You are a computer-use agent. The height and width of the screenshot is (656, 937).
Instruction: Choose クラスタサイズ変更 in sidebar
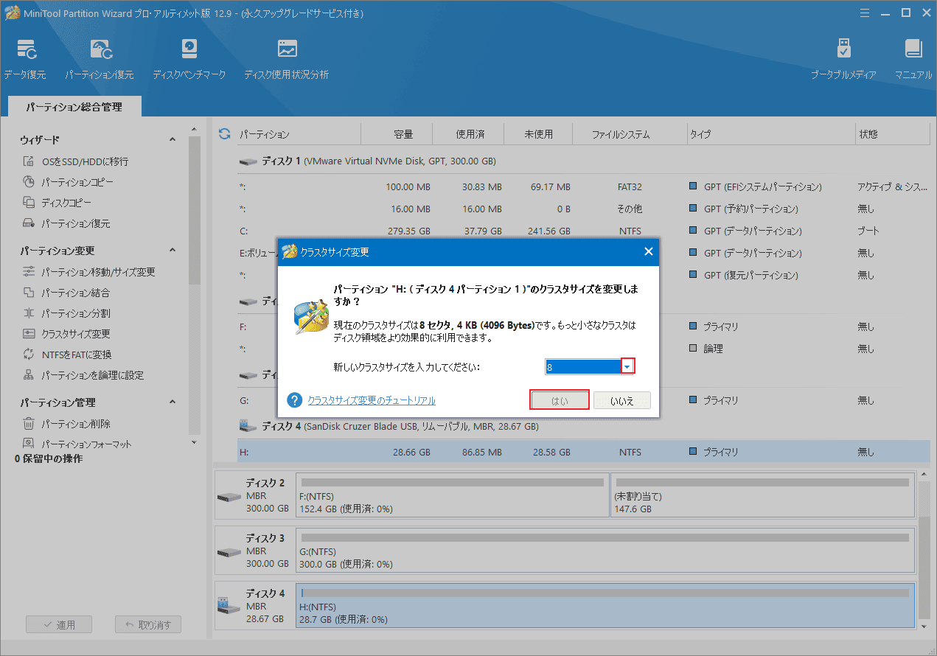pyautogui.click(x=66, y=334)
